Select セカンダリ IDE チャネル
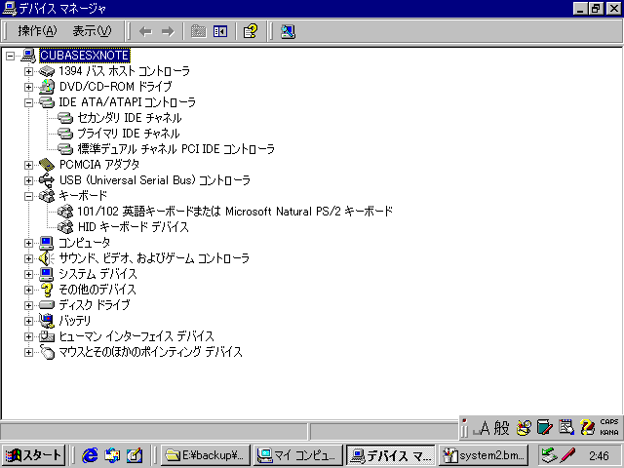Image resolution: width=624 pixels, height=468 pixels. pyautogui.click(x=130, y=118)
